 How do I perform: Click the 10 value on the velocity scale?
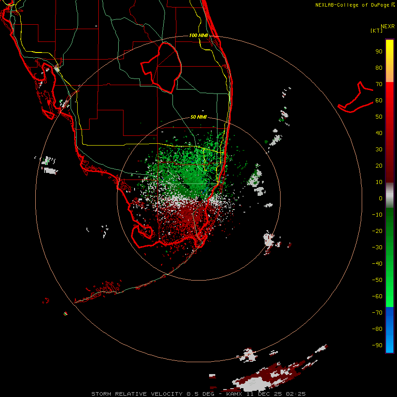[x=379, y=182]
